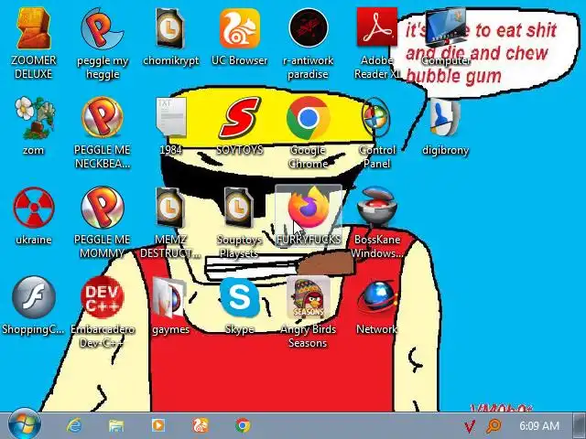Click the Show desktop button

580,425
